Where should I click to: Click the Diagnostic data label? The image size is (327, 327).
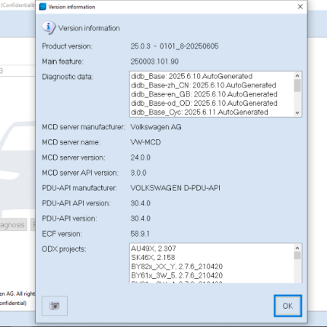click(68, 77)
